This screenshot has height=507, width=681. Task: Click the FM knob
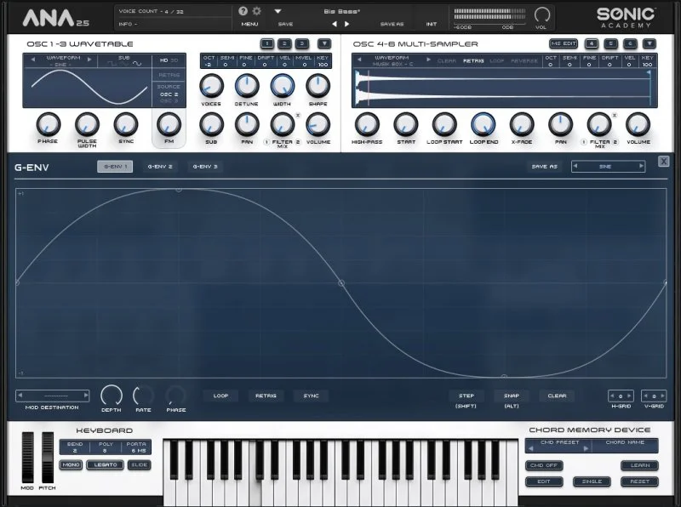pos(169,124)
